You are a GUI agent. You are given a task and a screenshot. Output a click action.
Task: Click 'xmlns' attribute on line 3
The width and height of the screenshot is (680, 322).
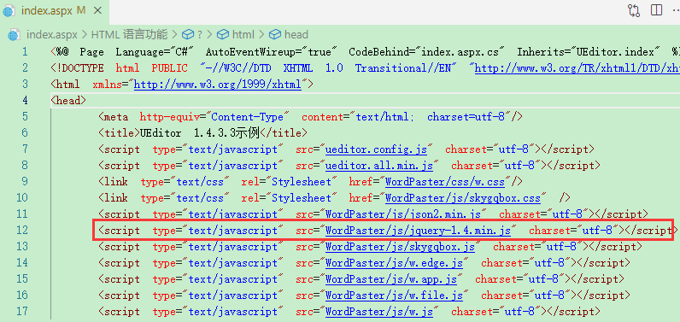pos(108,85)
